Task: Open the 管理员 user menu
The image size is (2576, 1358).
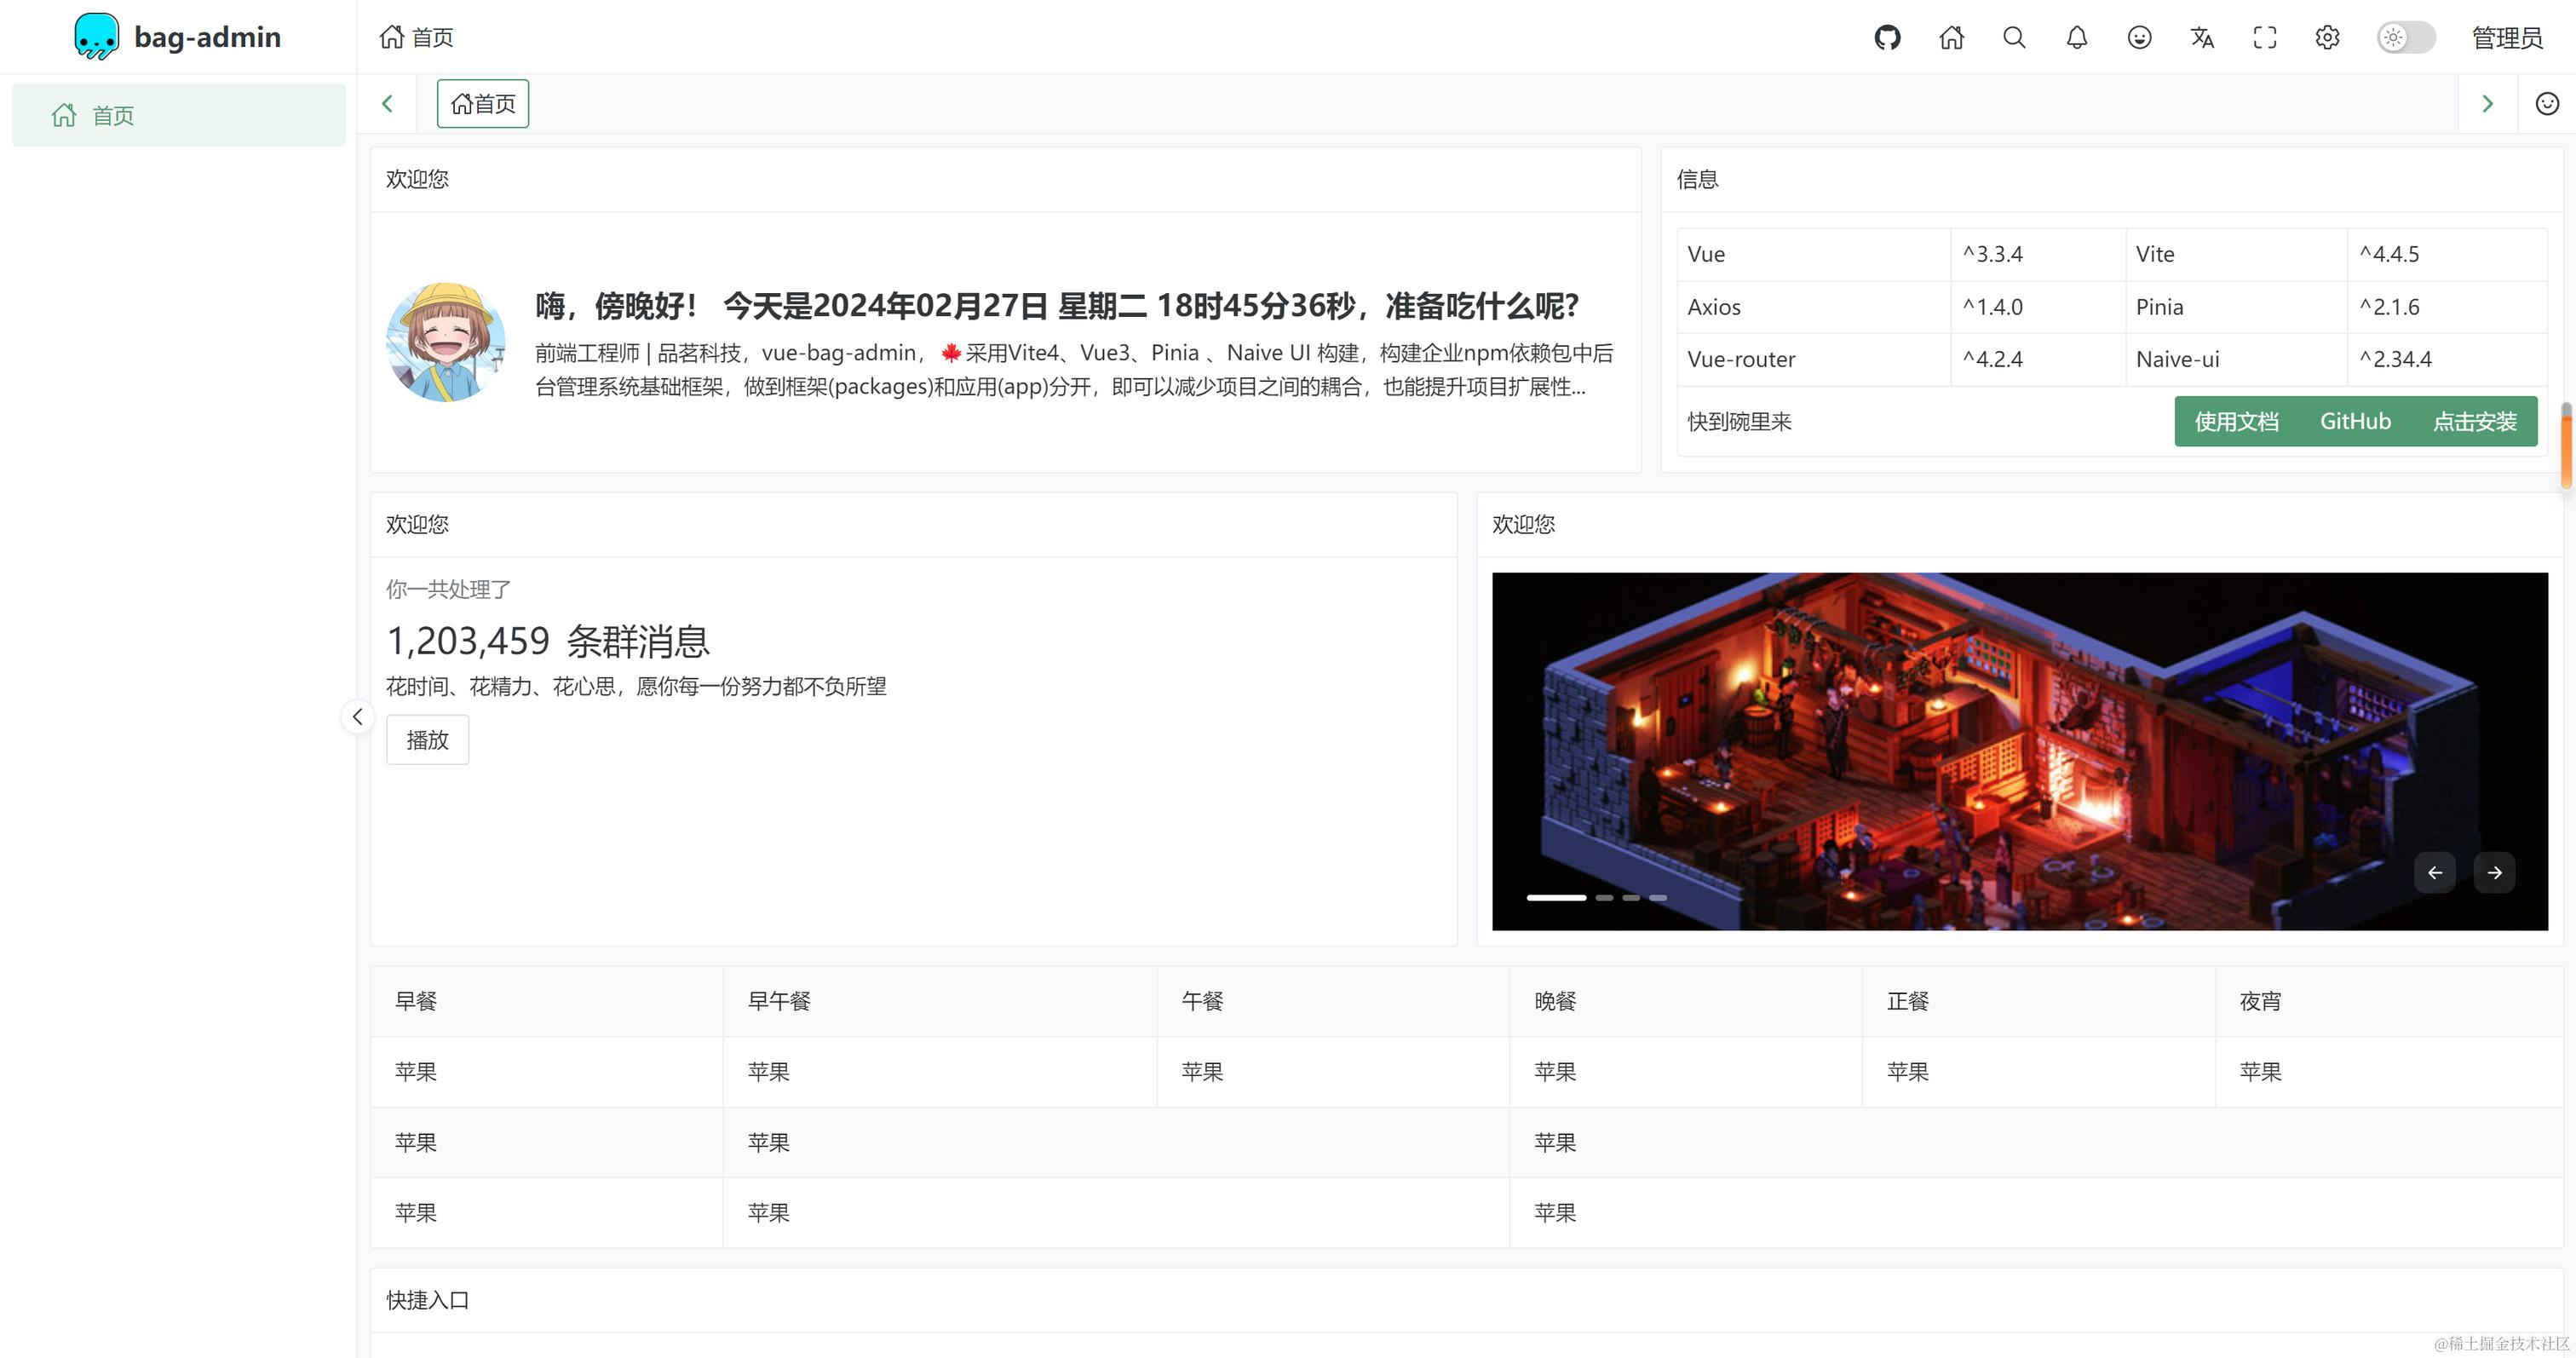Action: 2506,38
